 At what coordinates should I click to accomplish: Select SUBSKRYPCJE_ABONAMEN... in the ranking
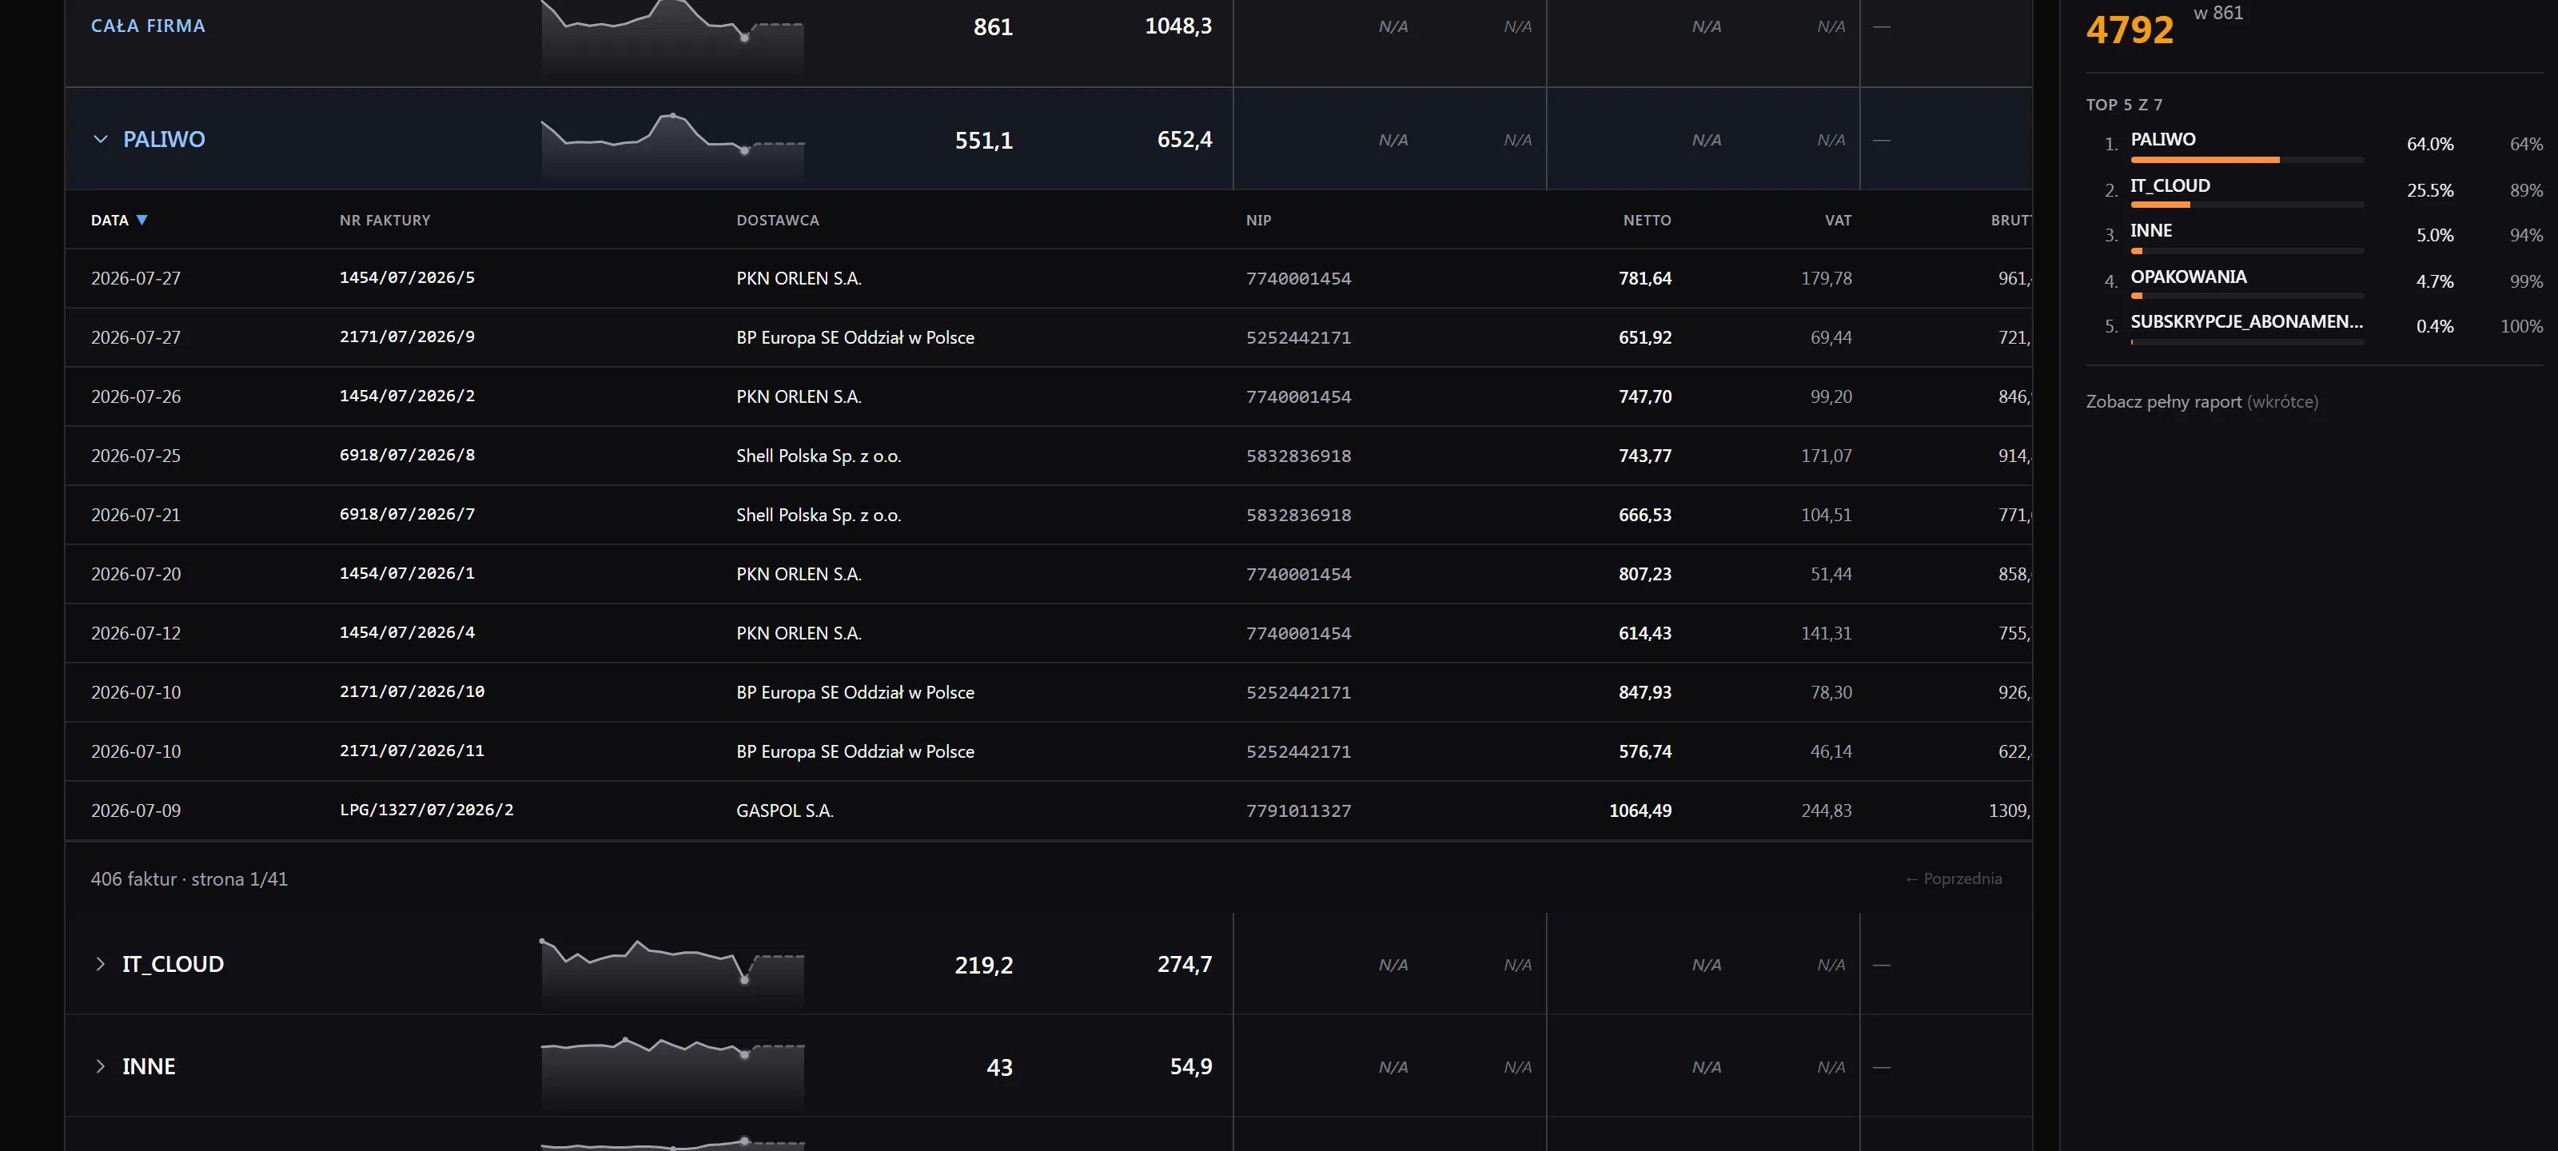pos(2246,322)
